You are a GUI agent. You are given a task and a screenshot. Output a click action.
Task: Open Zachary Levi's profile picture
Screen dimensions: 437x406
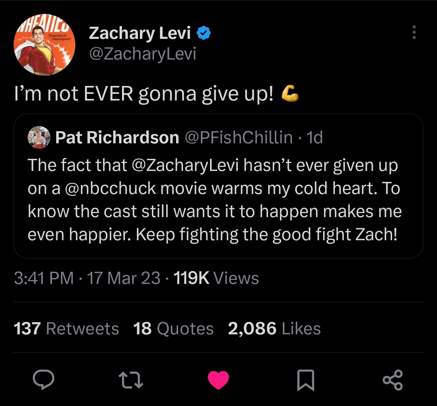pyautogui.click(x=45, y=45)
